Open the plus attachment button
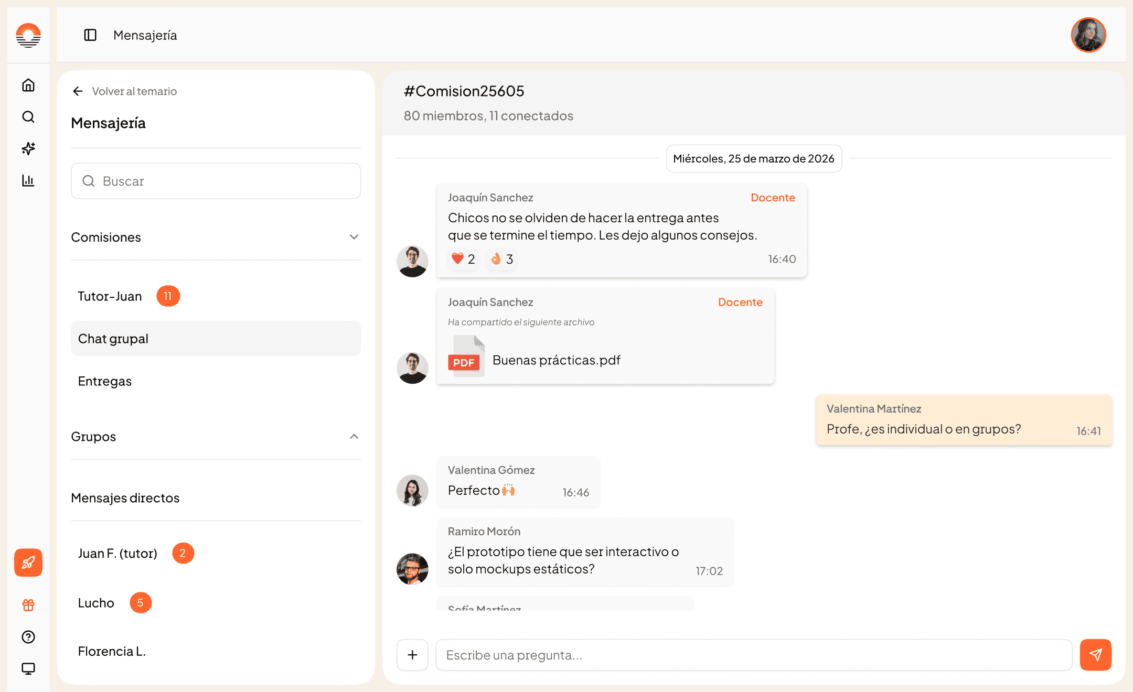The height and width of the screenshot is (692, 1133). click(412, 655)
